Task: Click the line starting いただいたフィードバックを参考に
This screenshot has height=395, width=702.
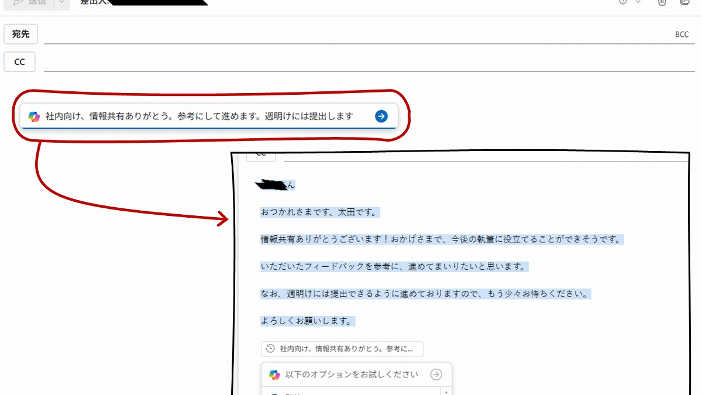Action: click(x=394, y=267)
